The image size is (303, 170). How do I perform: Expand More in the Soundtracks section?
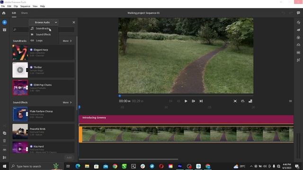[x=67, y=41]
